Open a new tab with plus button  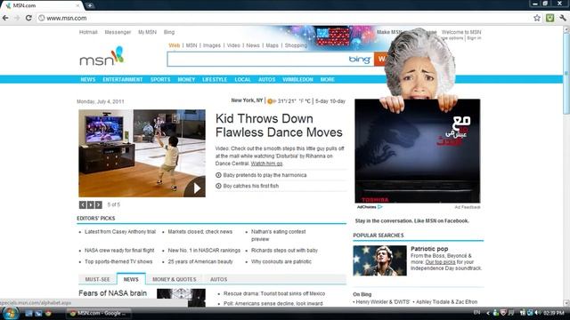click(90, 5)
